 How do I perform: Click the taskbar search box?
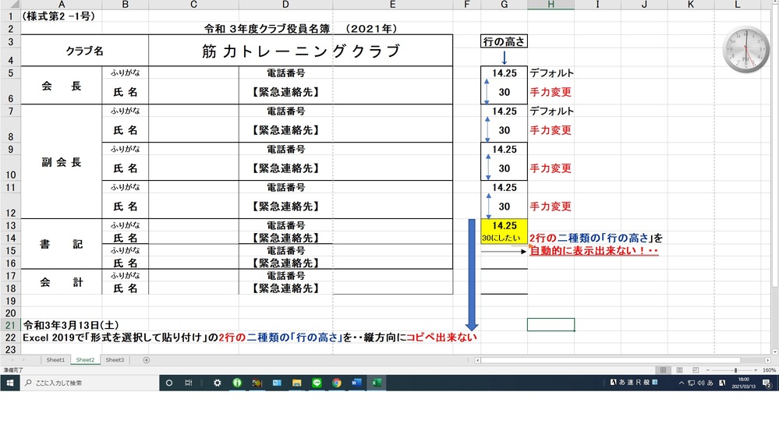(90, 383)
